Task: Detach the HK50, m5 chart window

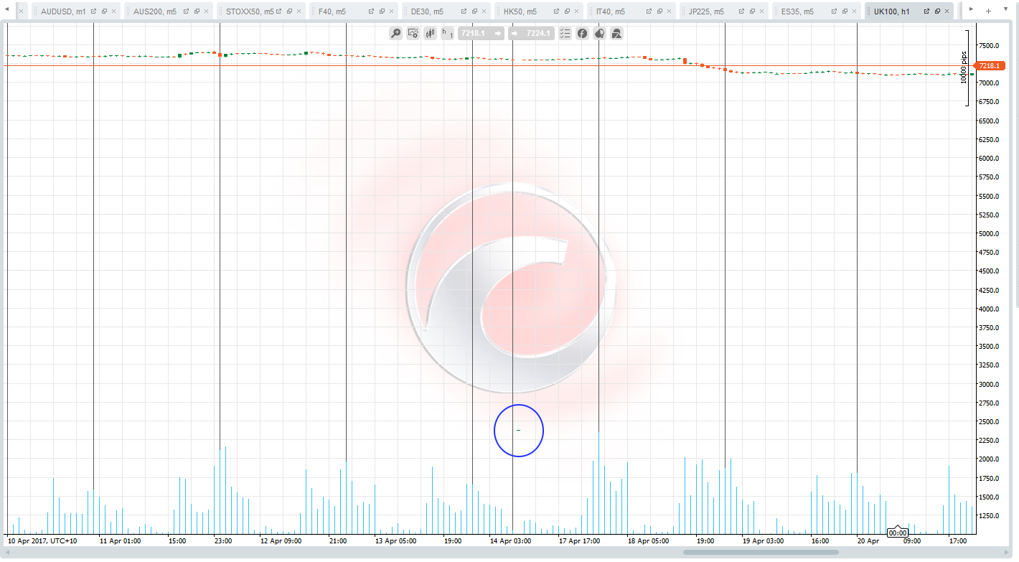Action: 567,11
